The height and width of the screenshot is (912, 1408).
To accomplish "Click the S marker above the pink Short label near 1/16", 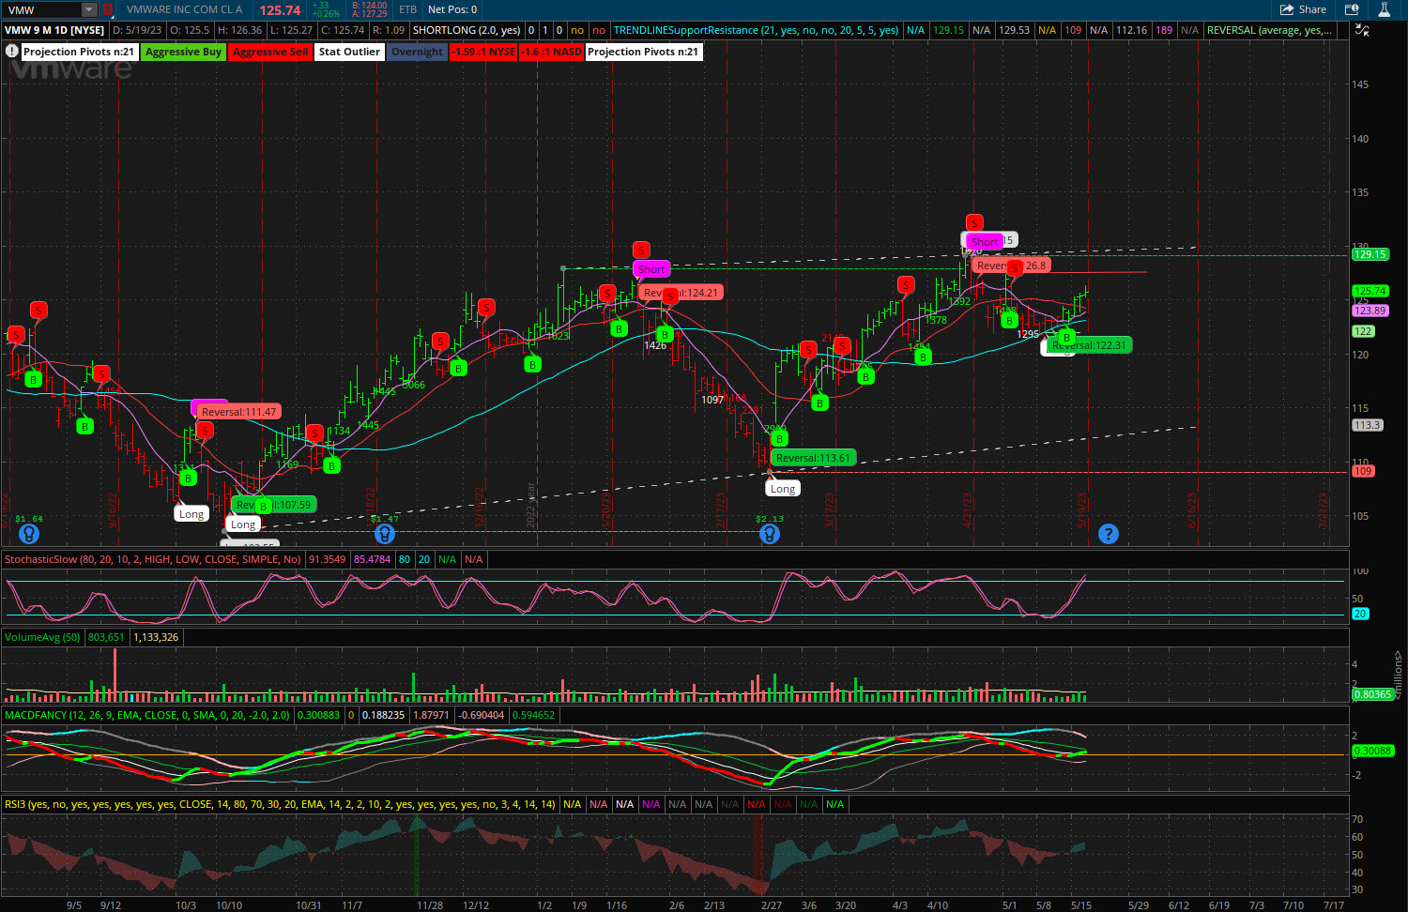I will (641, 250).
